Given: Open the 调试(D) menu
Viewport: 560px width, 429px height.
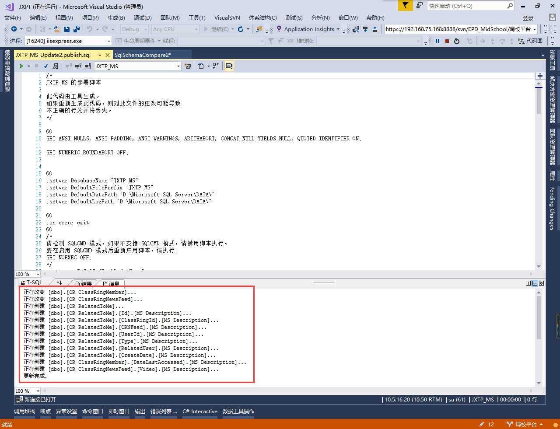Looking at the screenshot, I should click(143, 18).
